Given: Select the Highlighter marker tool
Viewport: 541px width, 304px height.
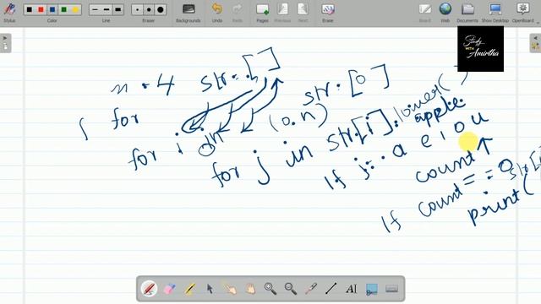Looking at the screenshot, I should tap(189, 289).
